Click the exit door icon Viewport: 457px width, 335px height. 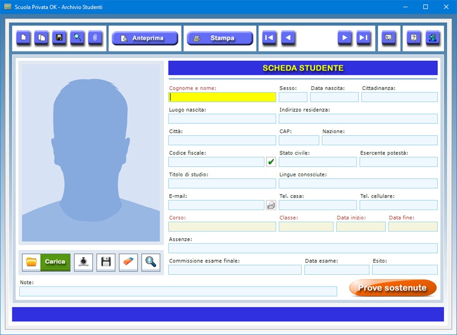[433, 37]
